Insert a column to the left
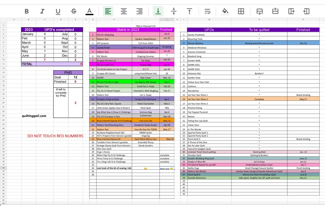 pos(306,11)
